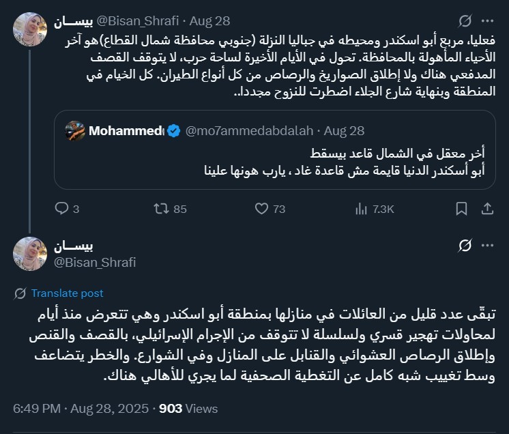Click Mohammed's avatar in the quoted post
The image size is (509, 434).
point(75,130)
